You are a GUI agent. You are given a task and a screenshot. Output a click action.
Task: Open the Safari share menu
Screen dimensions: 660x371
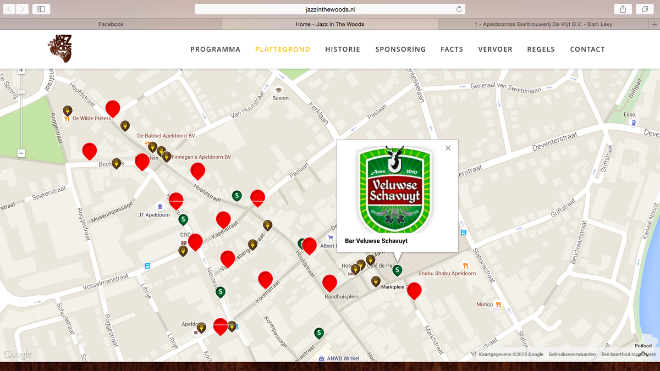coord(623,9)
